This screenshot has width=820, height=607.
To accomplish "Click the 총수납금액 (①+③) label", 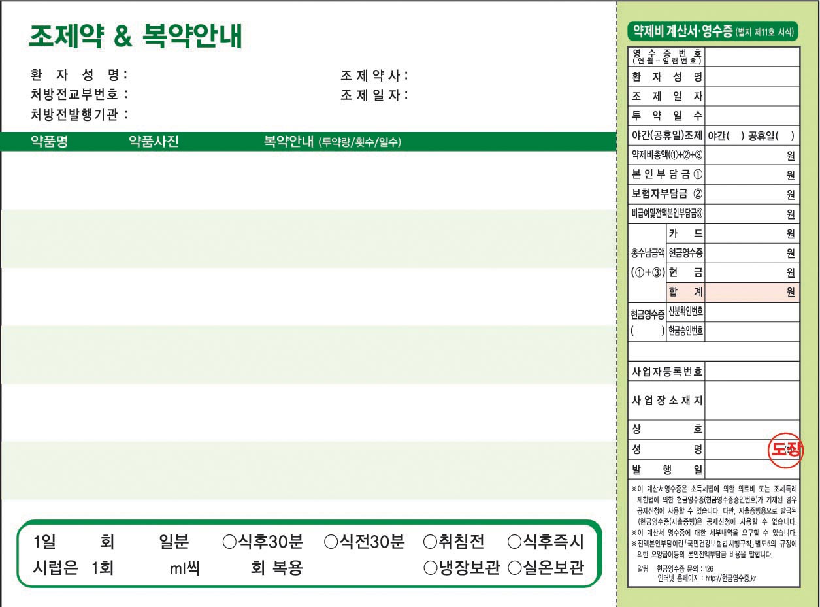I will (648, 263).
